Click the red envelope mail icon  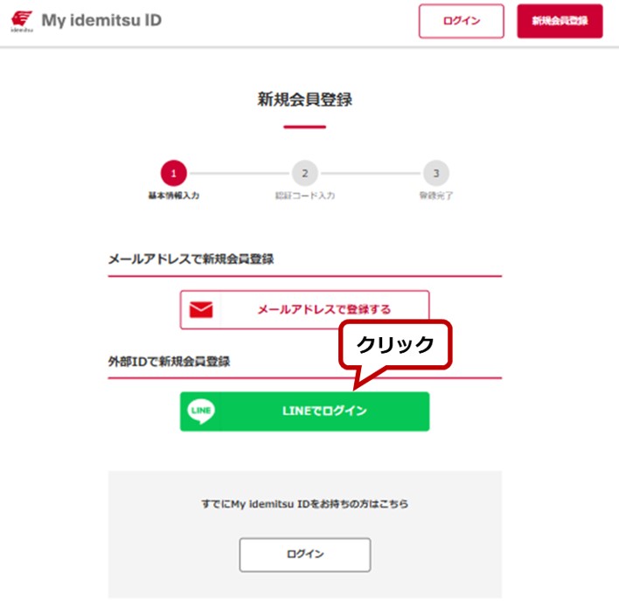click(x=201, y=309)
